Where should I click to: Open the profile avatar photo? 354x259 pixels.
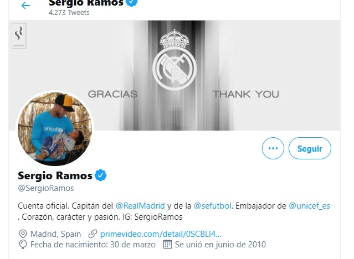click(x=55, y=128)
